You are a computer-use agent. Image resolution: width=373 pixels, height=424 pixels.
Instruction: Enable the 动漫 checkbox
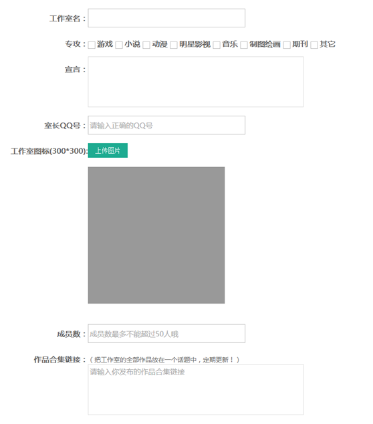(x=146, y=45)
